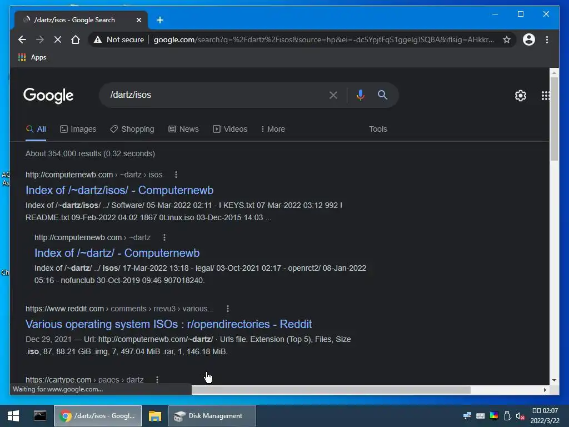Switch to the Images tab
This screenshot has height=427, width=569.
coord(78,129)
